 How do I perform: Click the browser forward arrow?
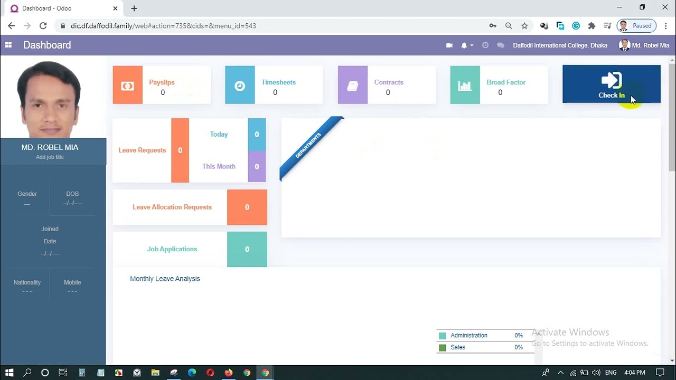pos(27,25)
